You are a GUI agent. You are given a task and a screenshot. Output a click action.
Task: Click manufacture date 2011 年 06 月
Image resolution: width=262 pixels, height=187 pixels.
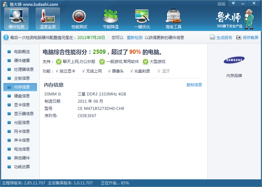[90, 101]
